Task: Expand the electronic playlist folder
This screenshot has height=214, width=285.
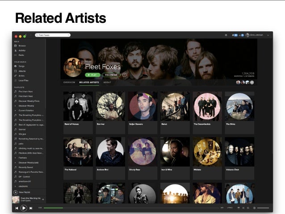Action: (15, 186)
